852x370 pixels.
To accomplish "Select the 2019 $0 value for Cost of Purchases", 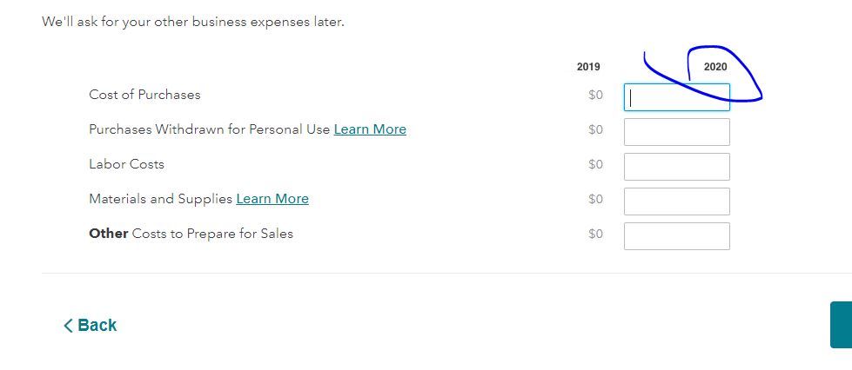I will [x=595, y=95].
